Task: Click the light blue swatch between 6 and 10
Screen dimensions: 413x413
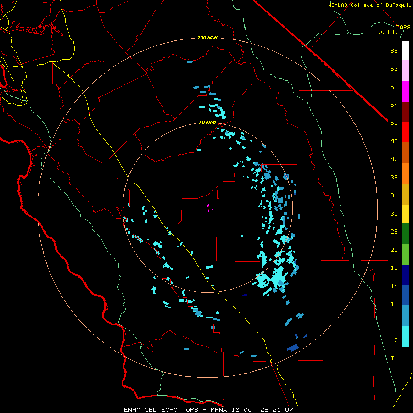Action: click(405, 316)
